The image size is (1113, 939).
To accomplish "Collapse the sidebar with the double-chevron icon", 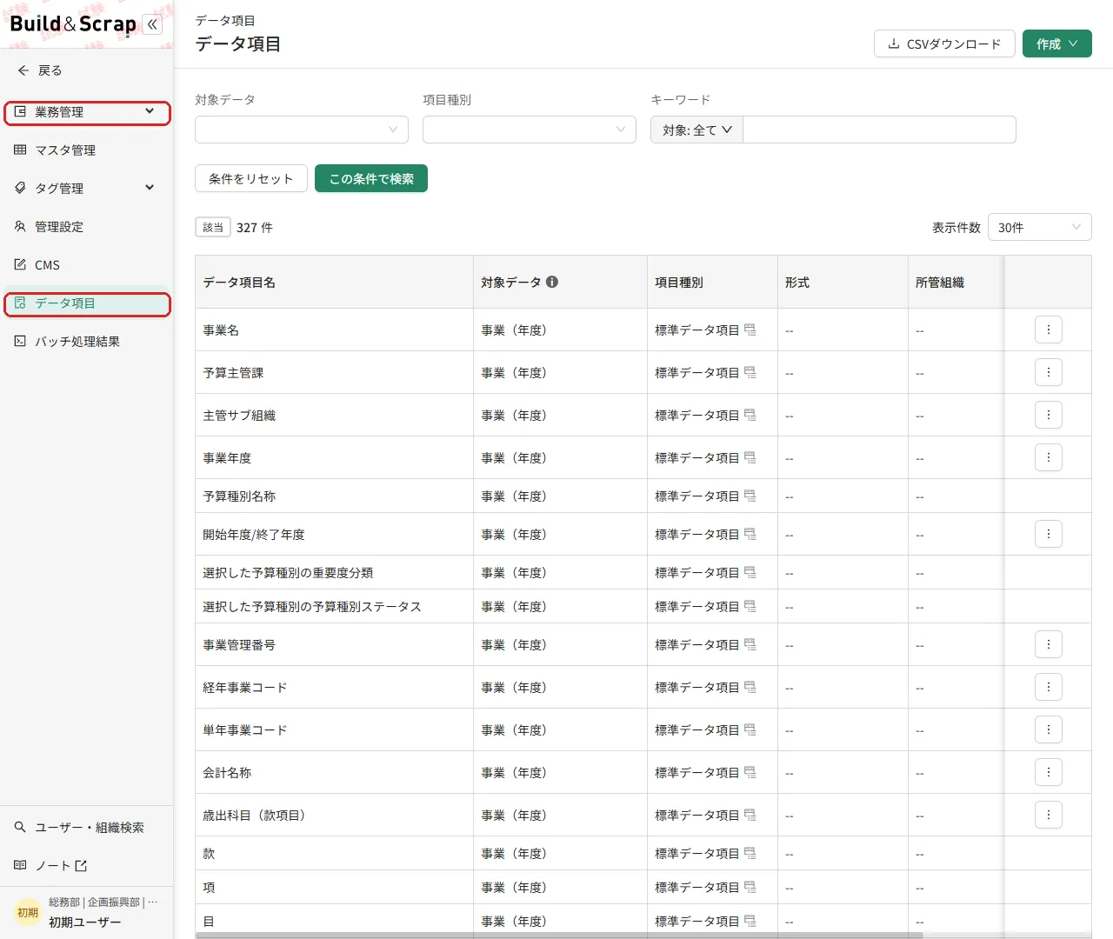I will [153, 24].
